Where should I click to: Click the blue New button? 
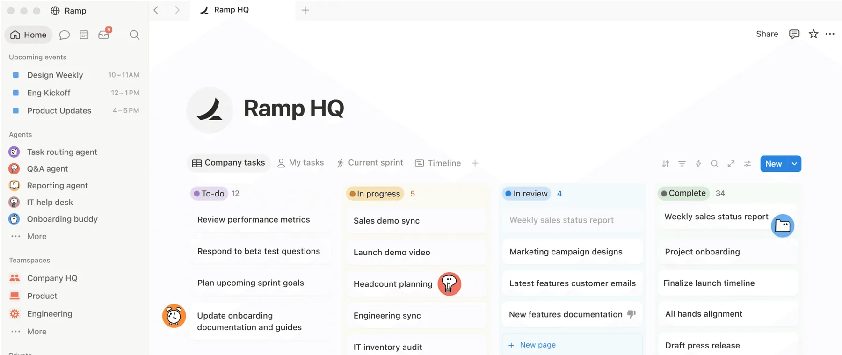point(774,164)
